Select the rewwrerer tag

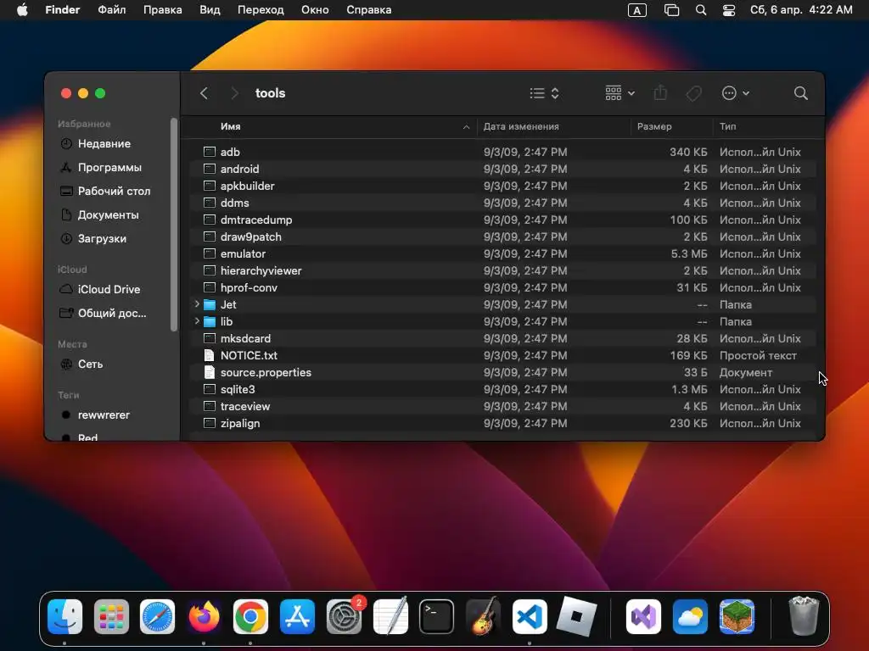click(x=104, y=415)
